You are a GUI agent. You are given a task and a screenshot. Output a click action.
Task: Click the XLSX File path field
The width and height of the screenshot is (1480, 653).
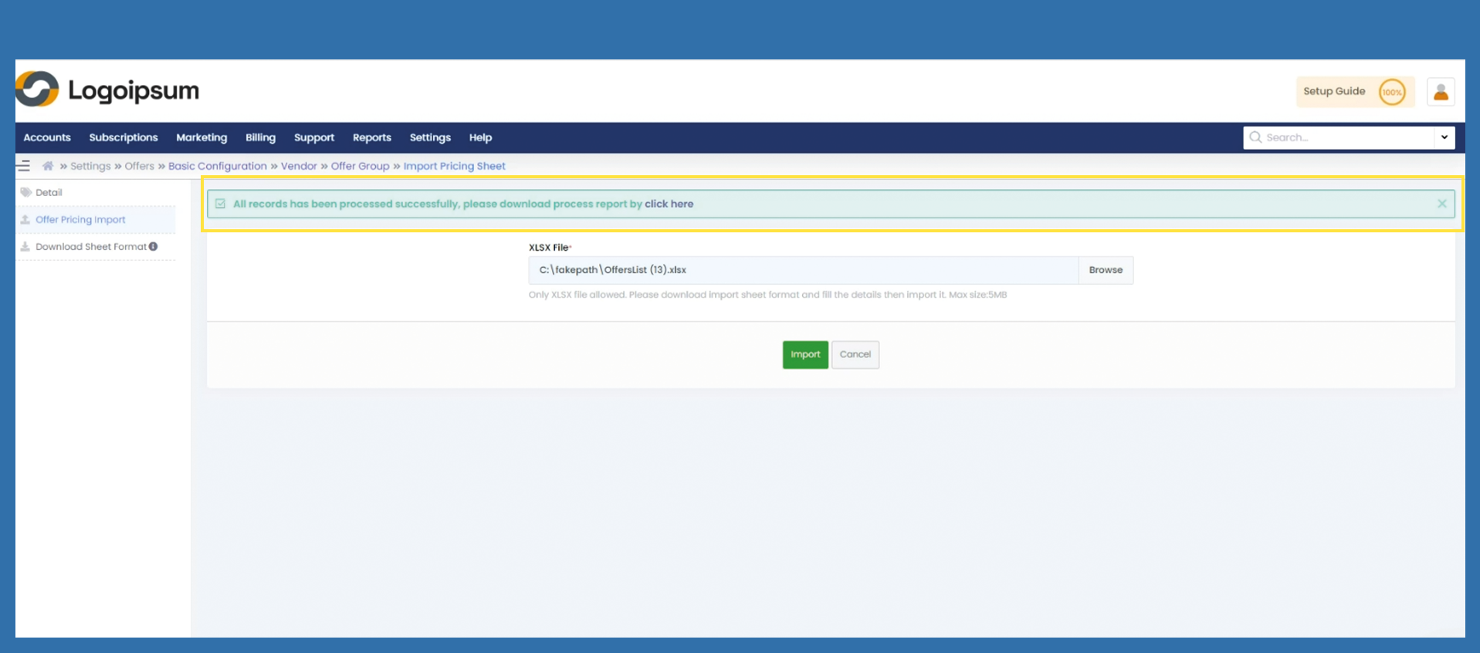point(803,270)
